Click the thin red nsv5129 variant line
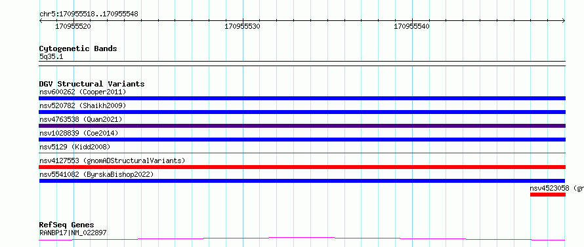The image size is (584, 247). (x=302, y=153)
